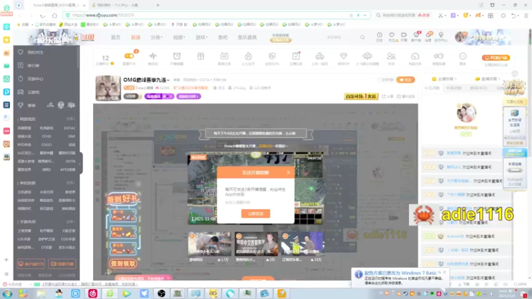532x299 pixels.
Task: Open the 鱼吧 nav item
Action: pos(223,37)
